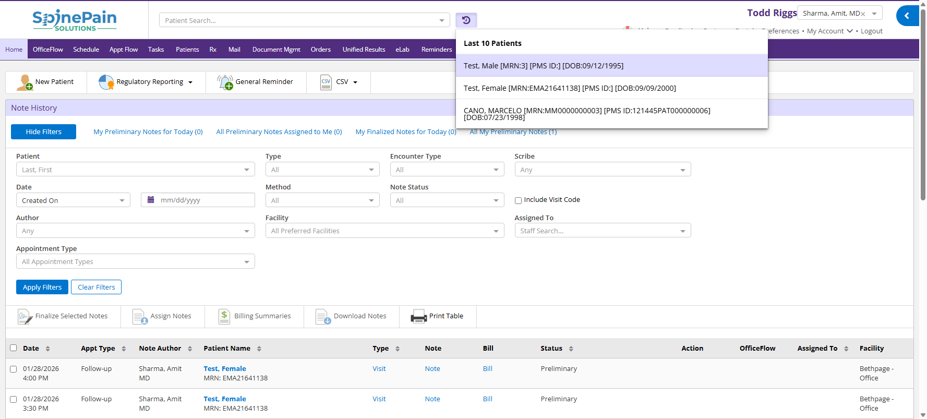The image size is (927, 419).
Task: Open the General Reminder bell icon
Action: 225,82
